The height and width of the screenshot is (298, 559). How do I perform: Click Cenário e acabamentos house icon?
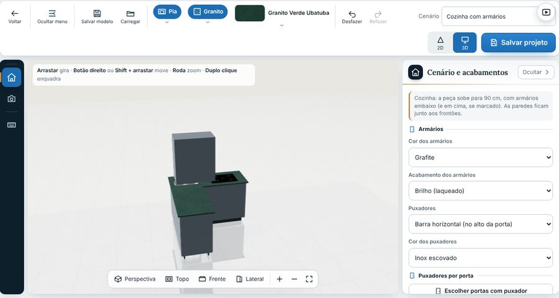pos(416,73)
